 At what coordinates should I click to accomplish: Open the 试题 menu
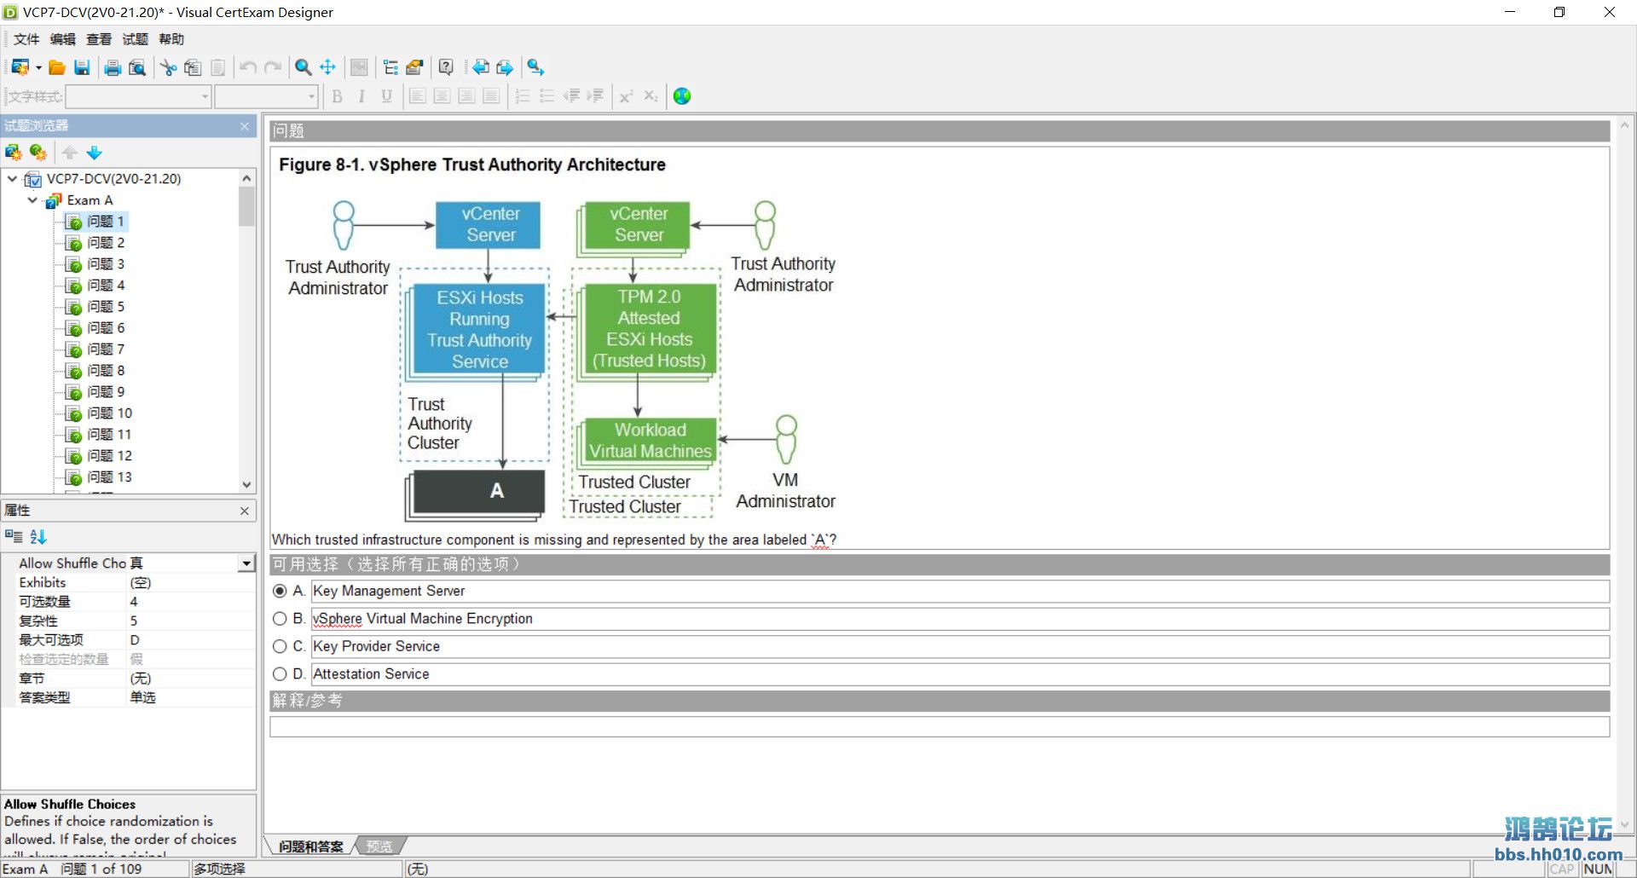[x=135, y=39]
